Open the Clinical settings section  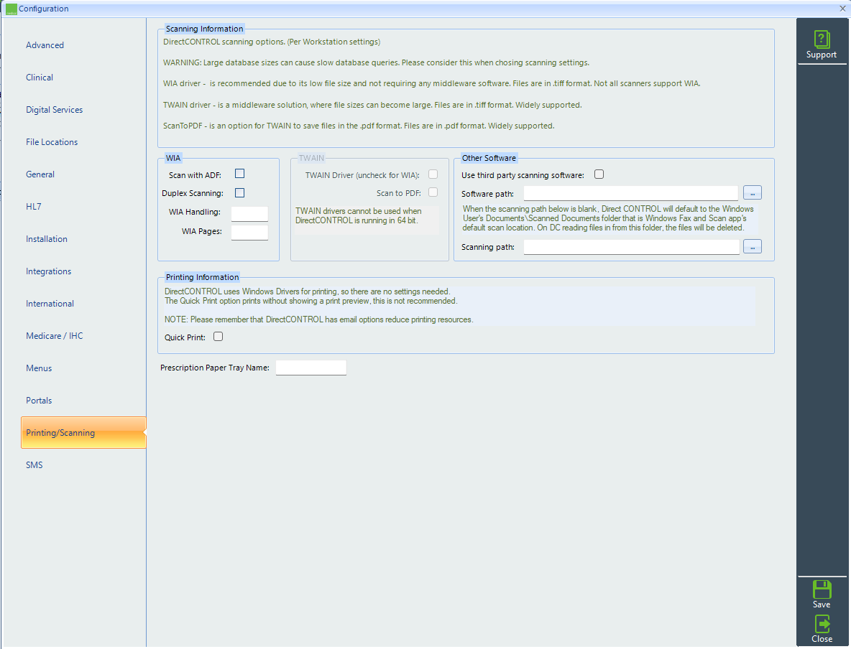(40, 78)
